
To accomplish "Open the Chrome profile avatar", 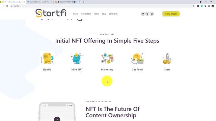I will point(213,6).
